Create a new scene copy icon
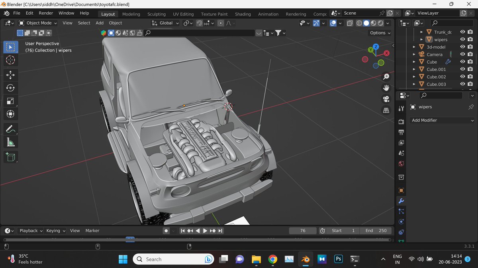Viewport: 478px width, 268px height. click(390, 13)
